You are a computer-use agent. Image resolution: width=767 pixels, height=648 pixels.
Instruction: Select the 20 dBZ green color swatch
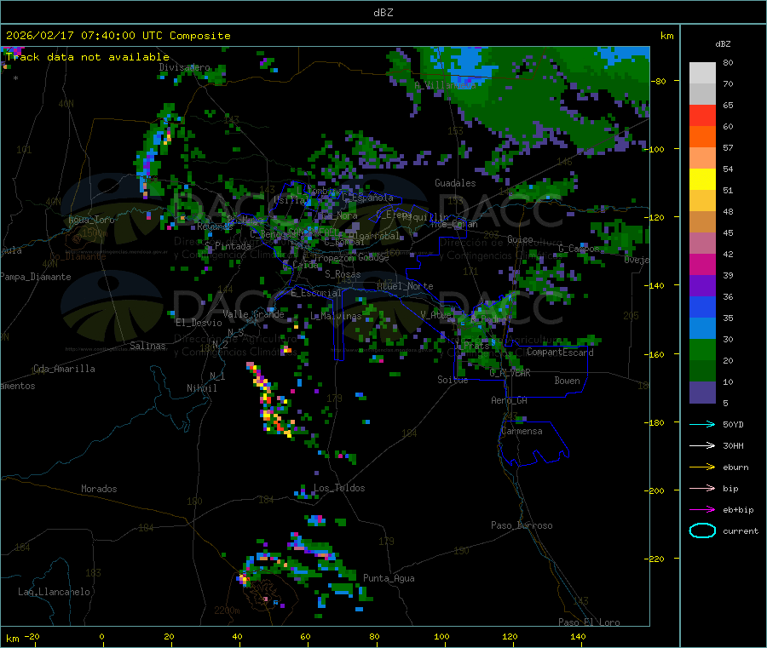pyautogui.click(x=702, y=371)
